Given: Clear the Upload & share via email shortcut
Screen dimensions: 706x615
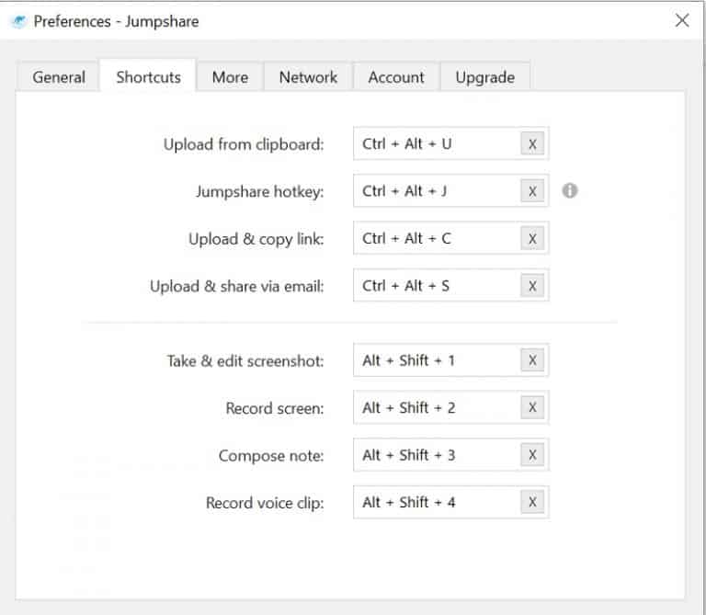Looking at the screenshot, I should click(x=532, y=286).
